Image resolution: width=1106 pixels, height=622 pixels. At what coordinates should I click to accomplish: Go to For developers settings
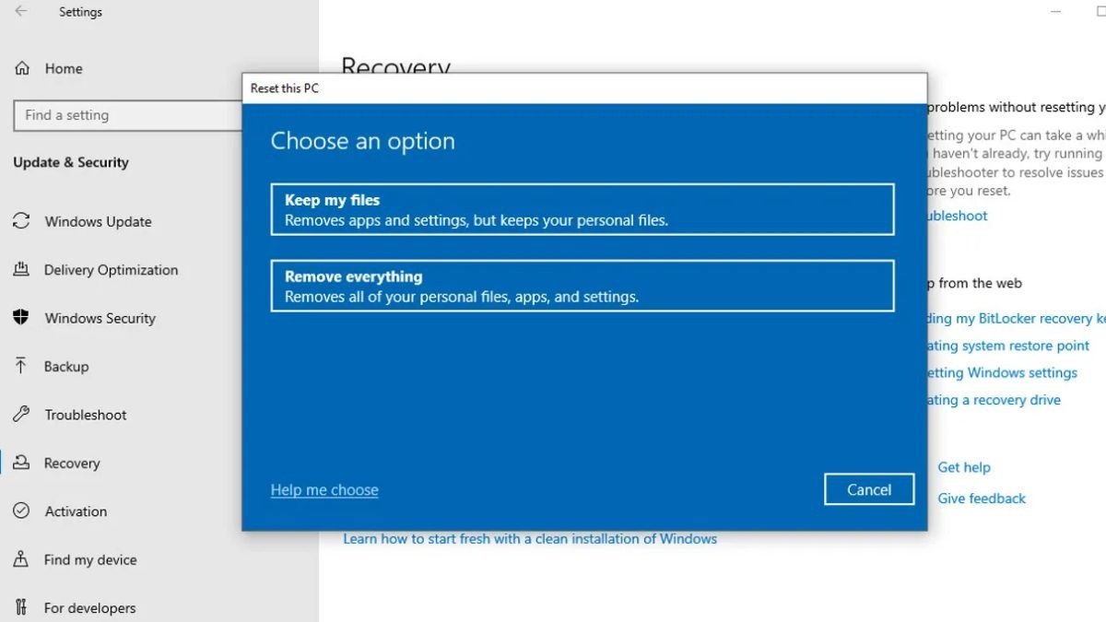[89, 608]
